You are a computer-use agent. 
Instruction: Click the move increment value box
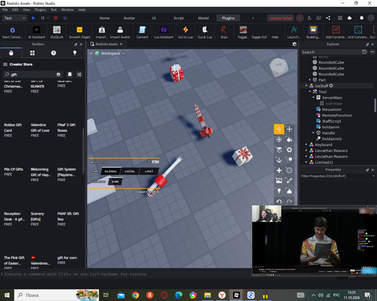(x=115, y=181)
